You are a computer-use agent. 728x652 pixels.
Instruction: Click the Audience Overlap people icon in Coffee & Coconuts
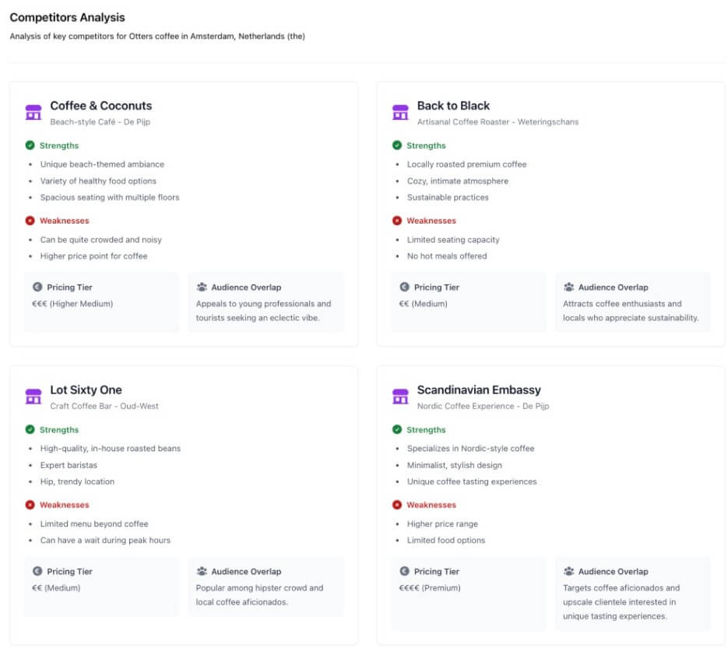202,287
